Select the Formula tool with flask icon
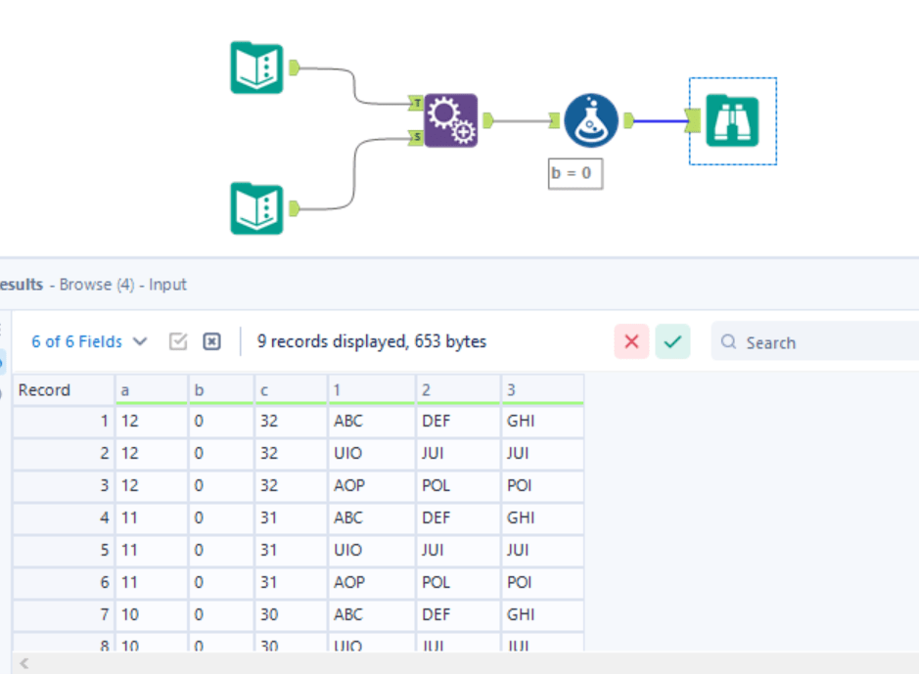 click(592, 122)
